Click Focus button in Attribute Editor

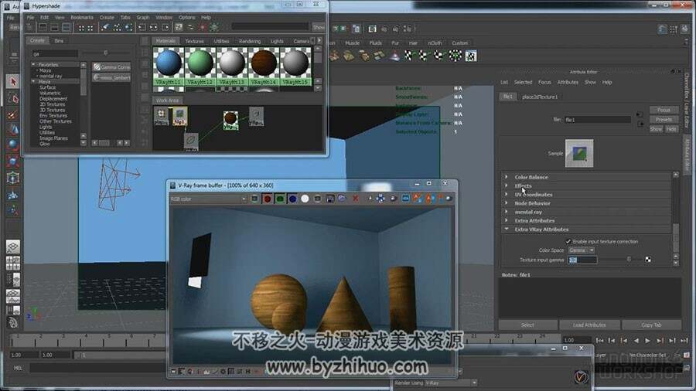(x=664, y=110)
